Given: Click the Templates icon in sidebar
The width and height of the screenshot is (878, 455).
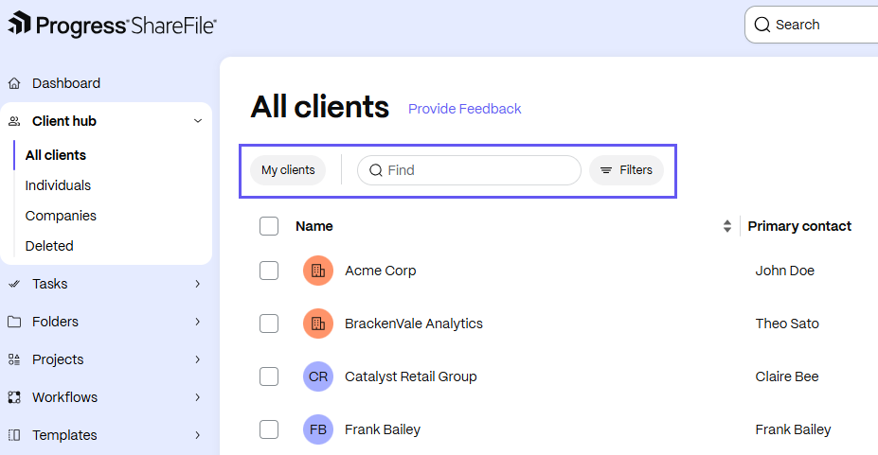Looking at the screenshot, I should pos(14,435).
